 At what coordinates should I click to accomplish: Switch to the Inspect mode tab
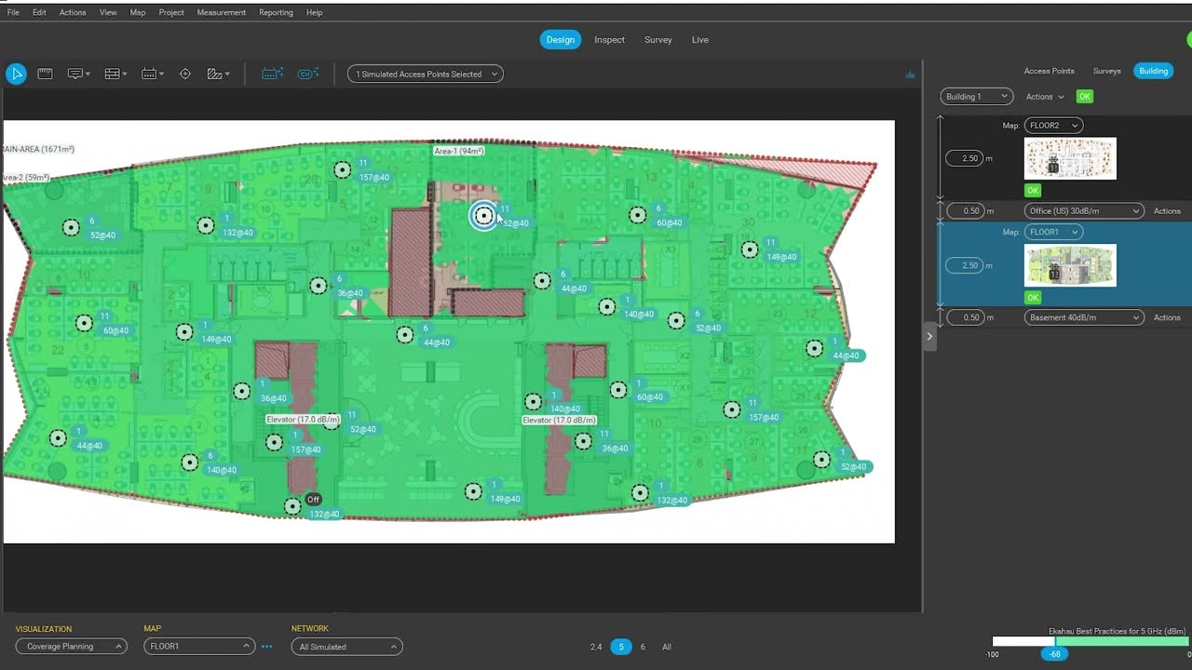point(610,40)
